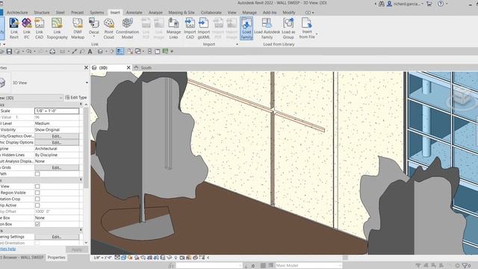Expand the Import panel dialog launcher arrow
The width and height of the screenshot is (478, 269).
pyautogui.click(x=238, y=45)
